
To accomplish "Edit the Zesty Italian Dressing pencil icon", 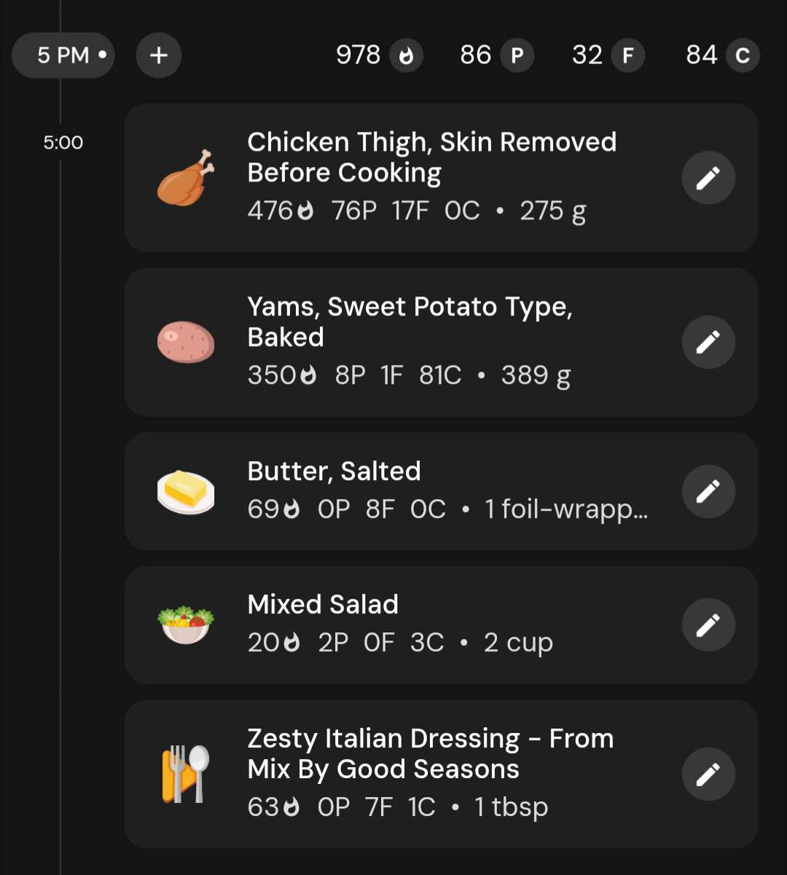I will [708, 774].
